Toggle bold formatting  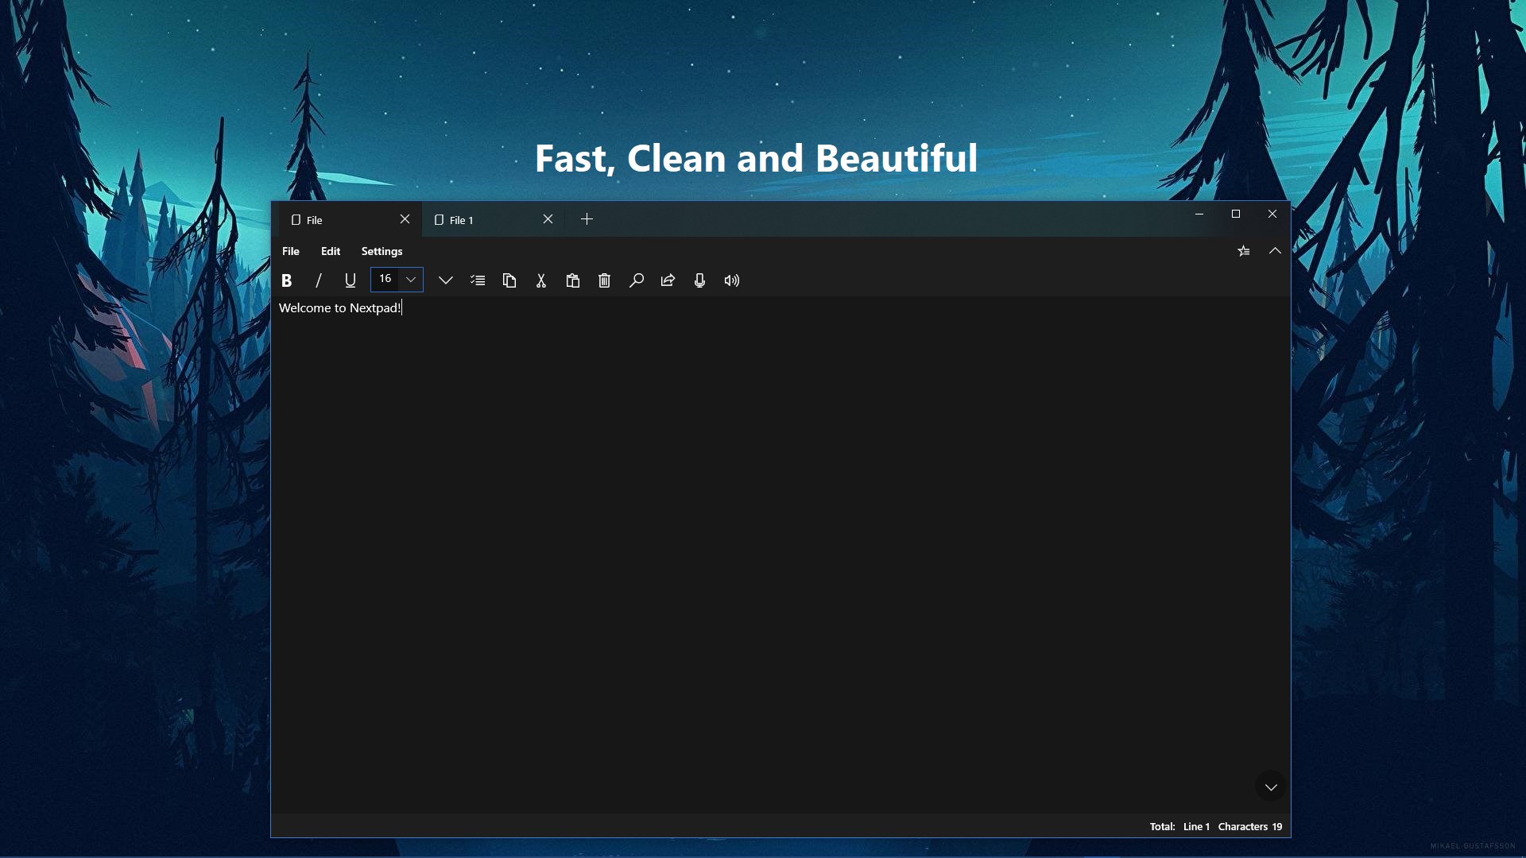point(287,280)
